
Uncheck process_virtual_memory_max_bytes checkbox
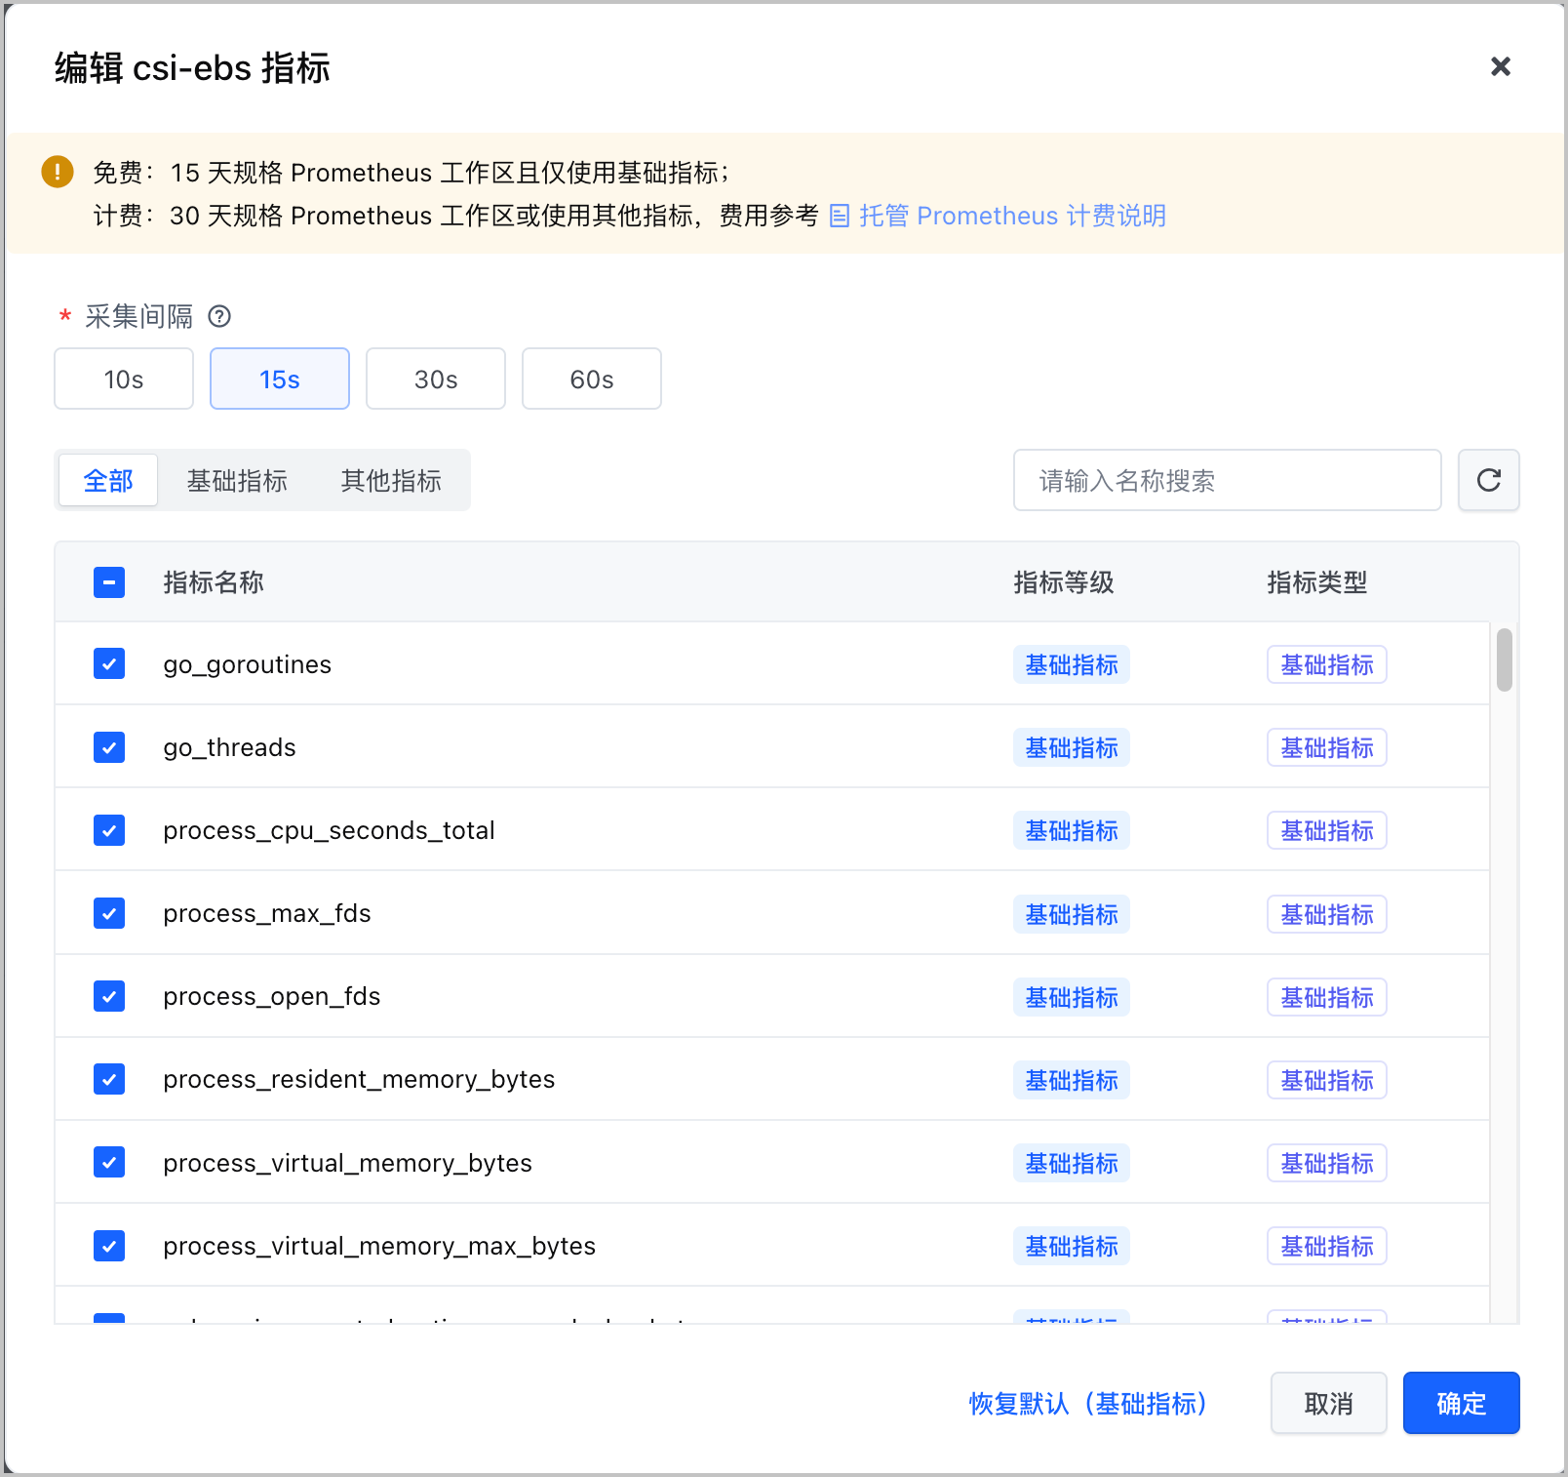click(x=109, y=1246)
